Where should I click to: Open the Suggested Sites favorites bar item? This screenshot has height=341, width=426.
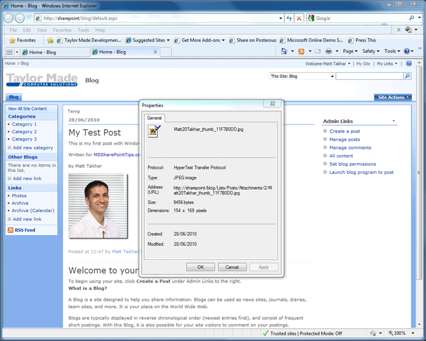147,40
